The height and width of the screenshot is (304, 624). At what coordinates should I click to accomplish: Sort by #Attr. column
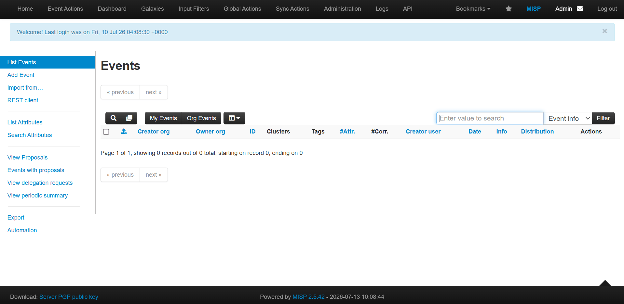coord(347,132)
